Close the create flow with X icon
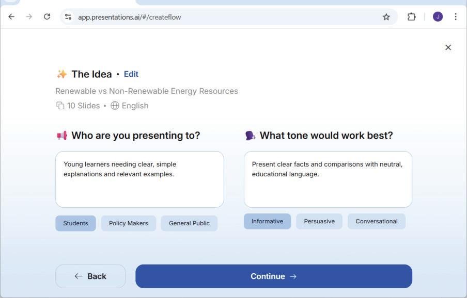This screenshot has height=298, width=467. point(448,47)
